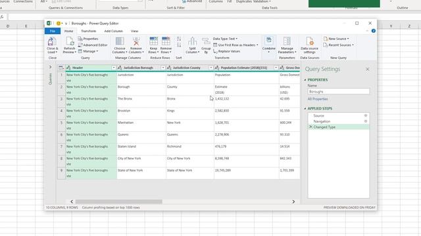The height and width of the screenshot is (236, 421).
Task: Click the Power Query help icon
Action: (373, 31)
